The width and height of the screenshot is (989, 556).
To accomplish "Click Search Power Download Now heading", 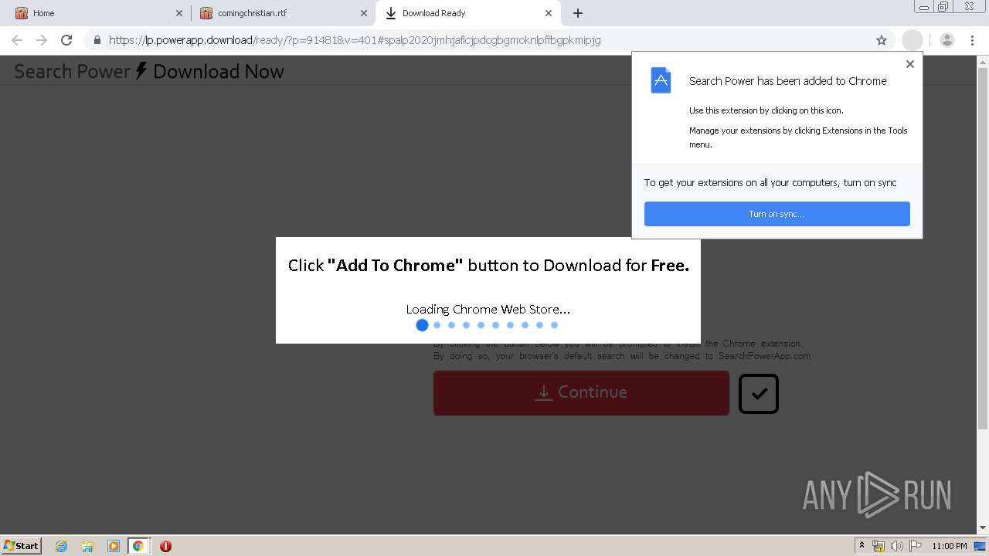I will [149, 71].
